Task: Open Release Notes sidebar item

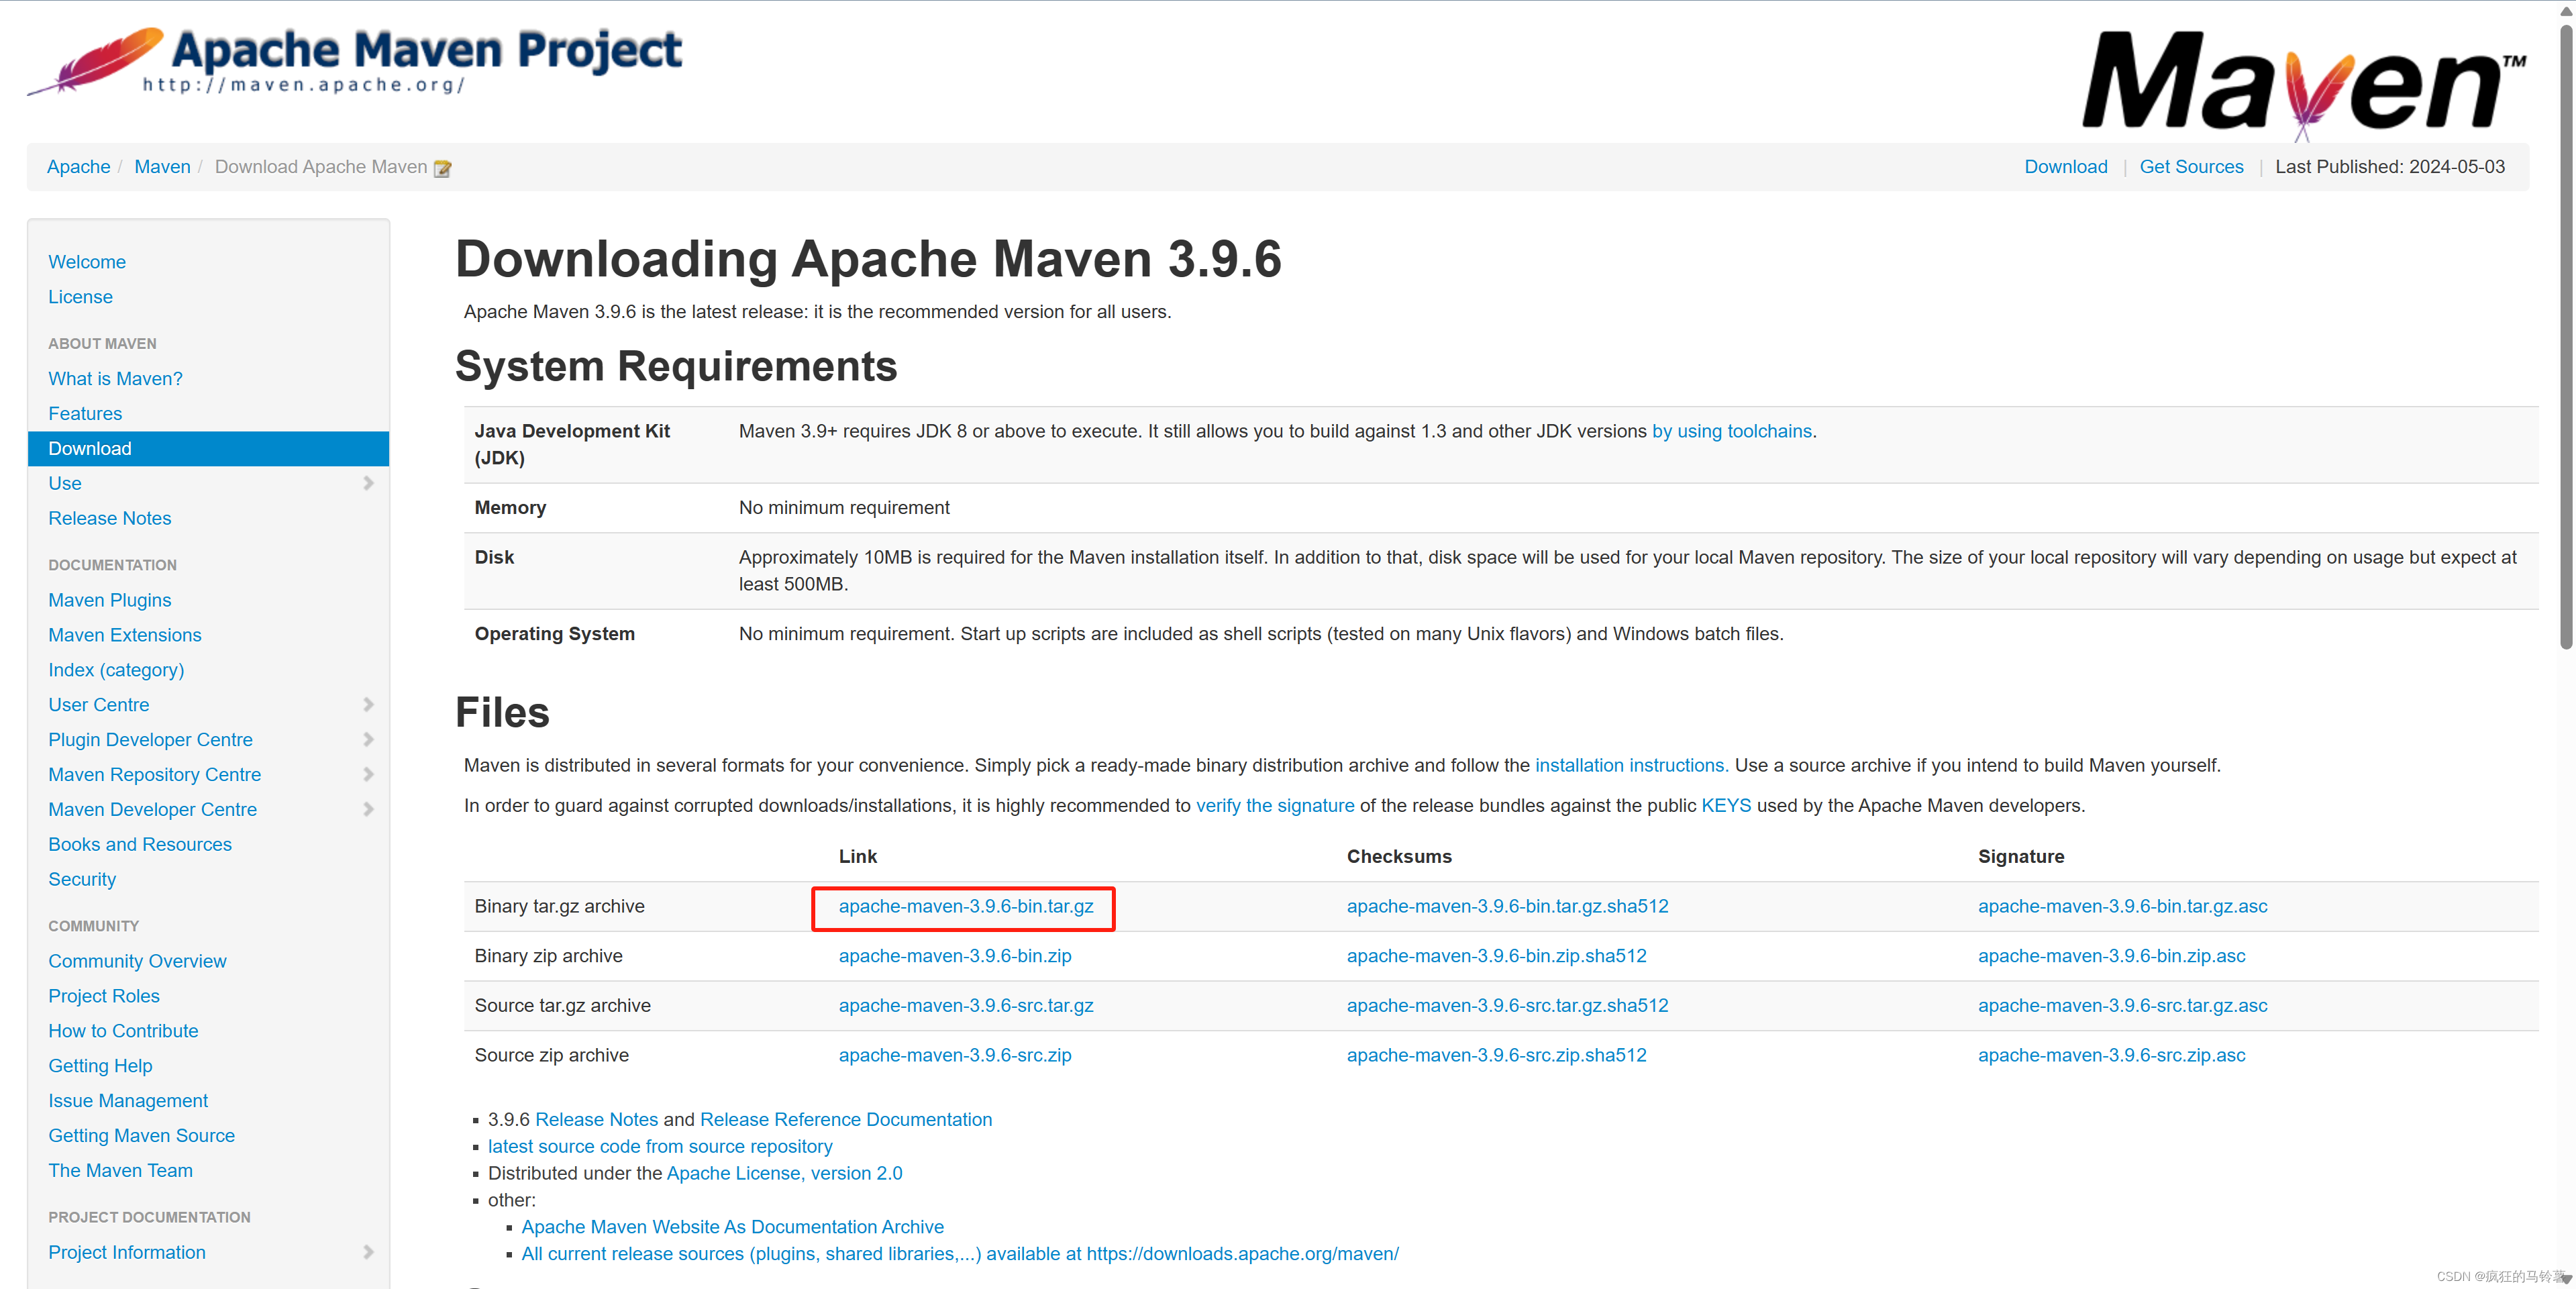Action: (110, 518)
